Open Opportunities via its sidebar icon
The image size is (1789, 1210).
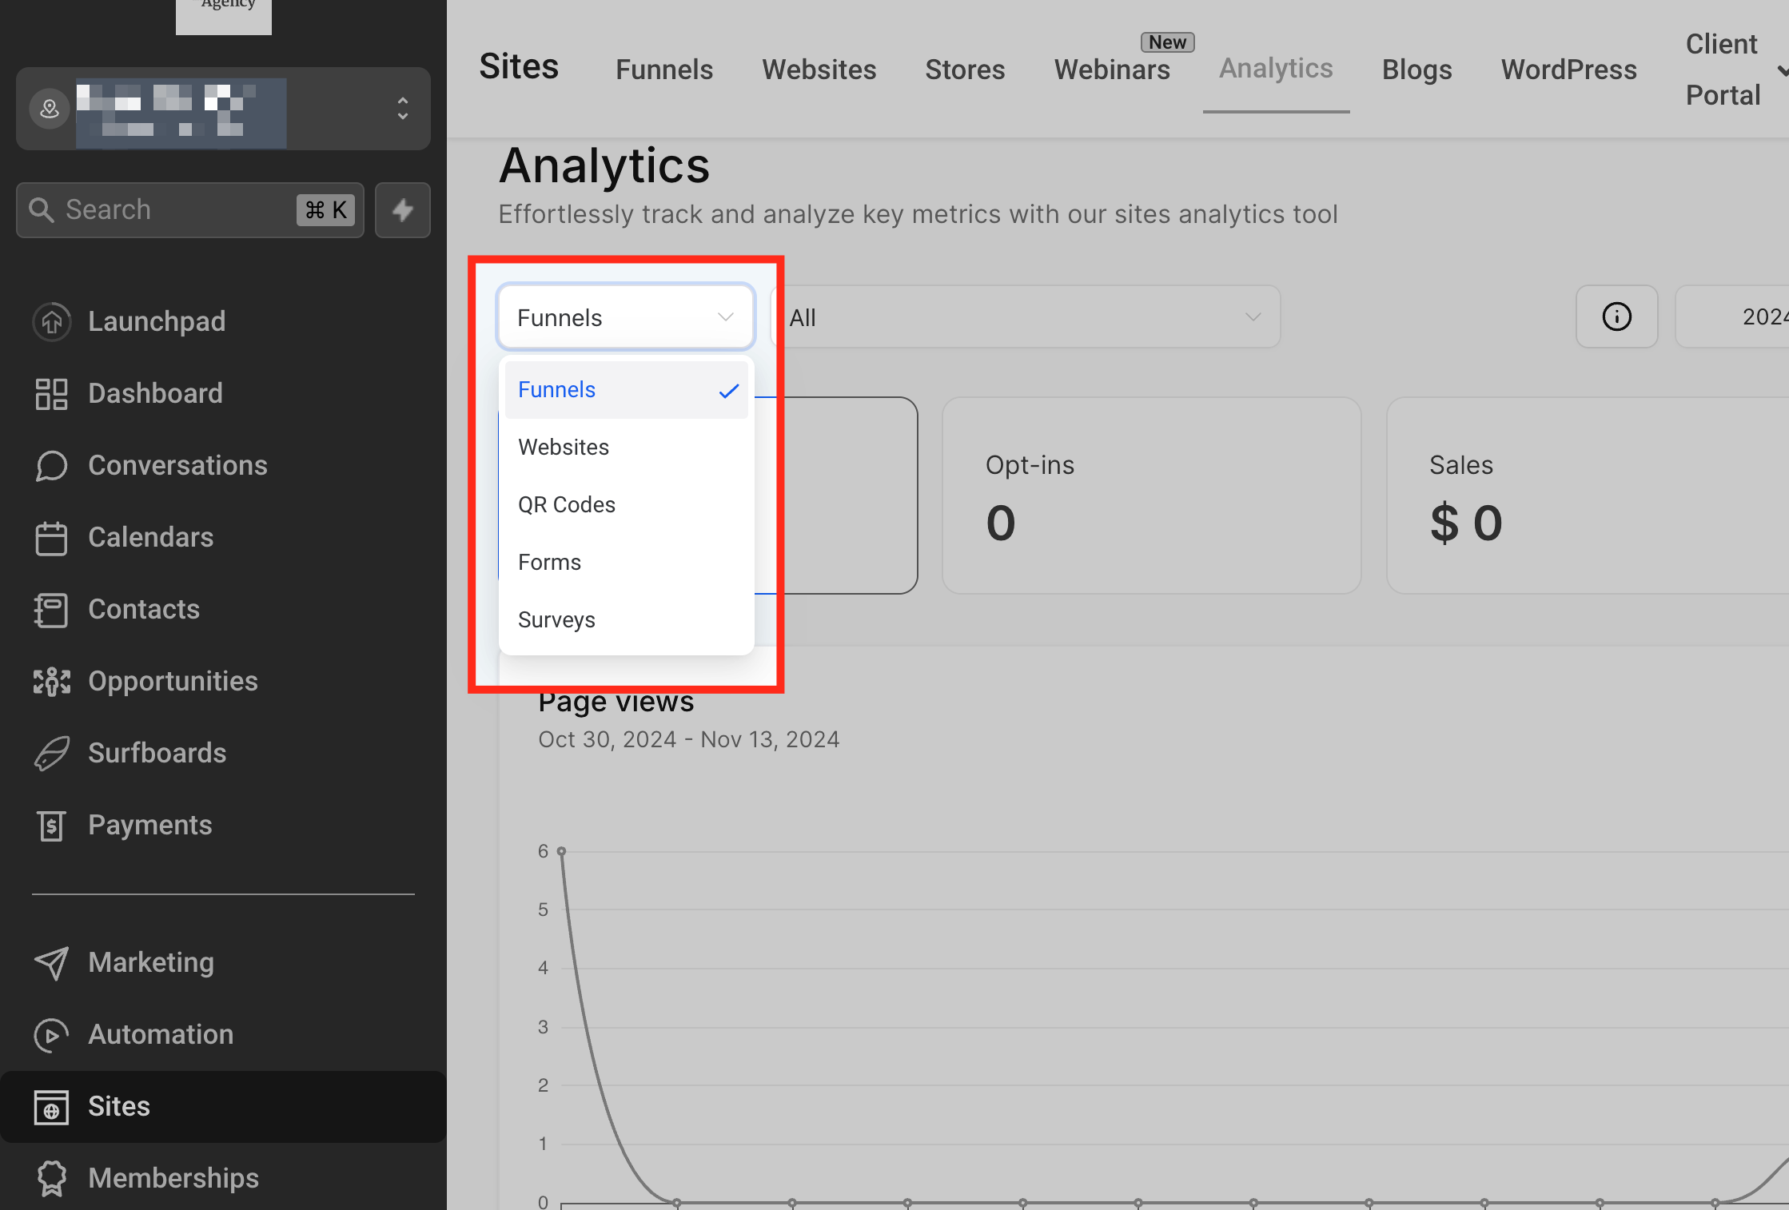(x=52, y=681)
